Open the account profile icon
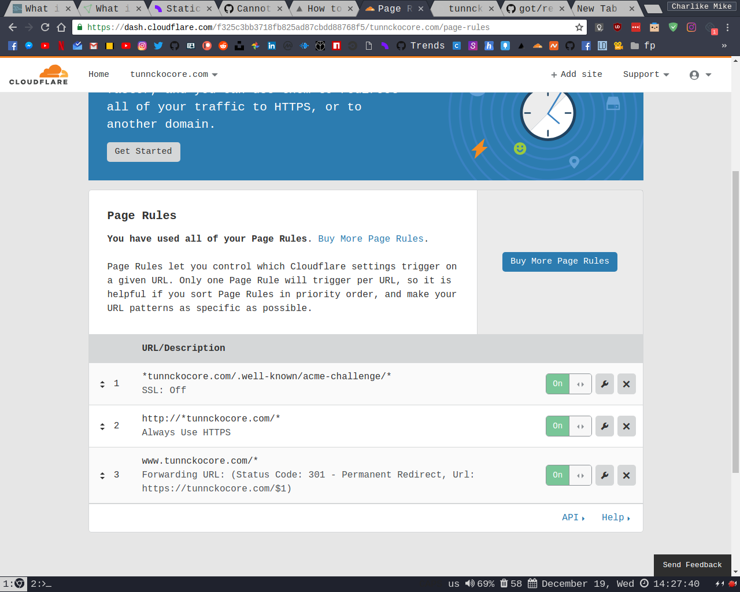Viewport: 740px width, 592px height. point(695,74)
